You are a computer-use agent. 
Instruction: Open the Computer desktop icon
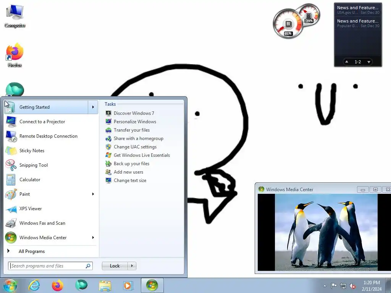click(15, 15)
